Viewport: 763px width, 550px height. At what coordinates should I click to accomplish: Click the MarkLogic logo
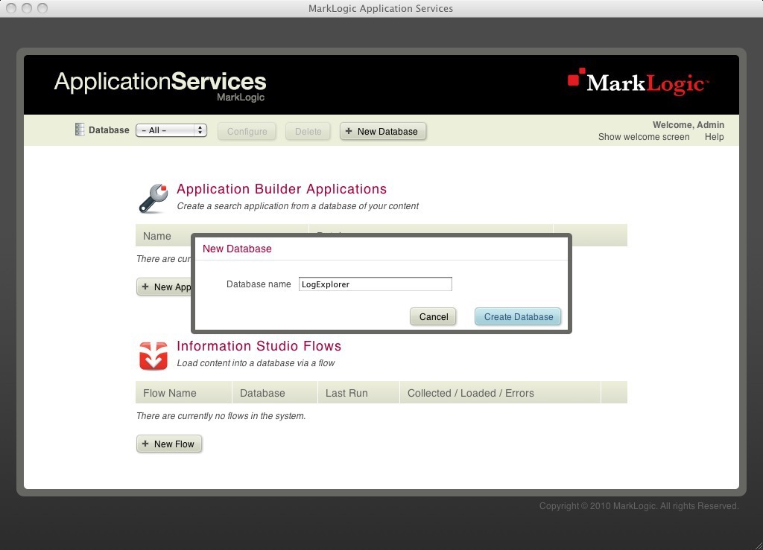click(x=638, y=82)
